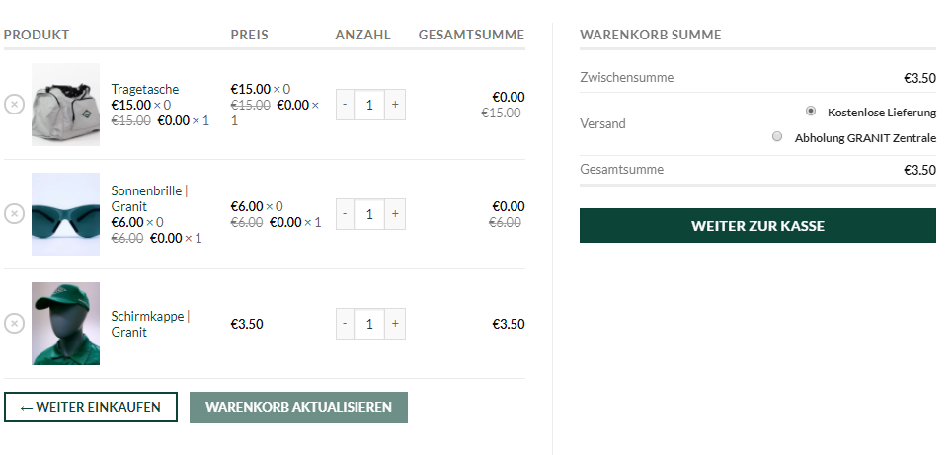Screen dimensions: 952x455
Task: View the sunglasses product thumbnail
Action: click(65, 214)
